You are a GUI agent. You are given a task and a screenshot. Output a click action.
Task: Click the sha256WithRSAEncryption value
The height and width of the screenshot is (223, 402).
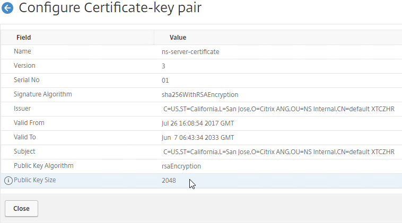[200, 95]
